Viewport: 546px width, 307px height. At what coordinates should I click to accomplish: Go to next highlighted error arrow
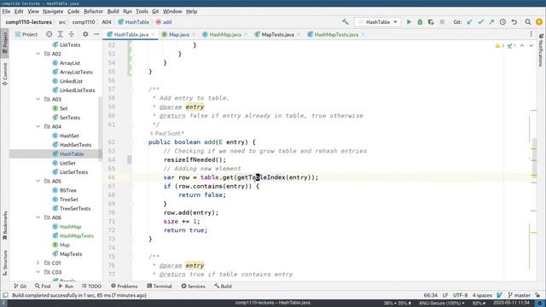click(531, 45)
